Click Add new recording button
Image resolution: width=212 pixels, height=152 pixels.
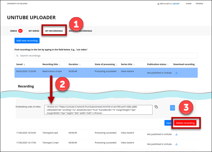[x=27, y=41]
